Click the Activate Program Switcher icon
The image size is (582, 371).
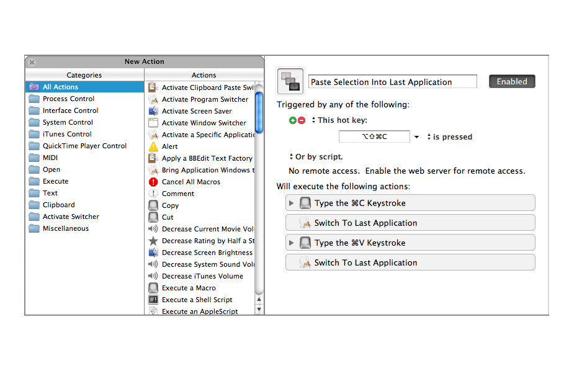[x=153, y=99]
